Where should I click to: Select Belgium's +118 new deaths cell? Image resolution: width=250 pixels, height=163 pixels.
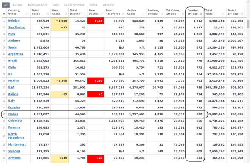pyautogui.click(x=96, y=21)
